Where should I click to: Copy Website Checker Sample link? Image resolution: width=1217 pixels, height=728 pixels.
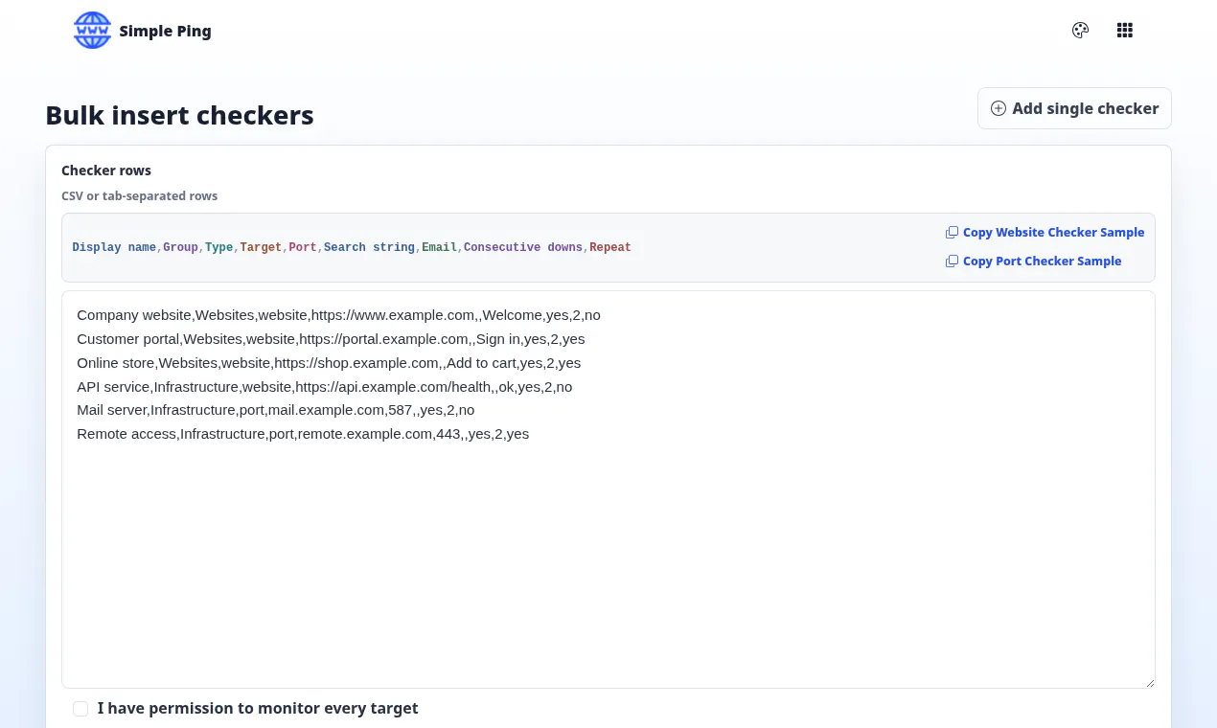pyautogui.click(x=1045, y=233)
